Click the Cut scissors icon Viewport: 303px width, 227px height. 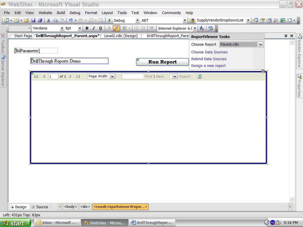pyautogui.click(x=48, y=21)
